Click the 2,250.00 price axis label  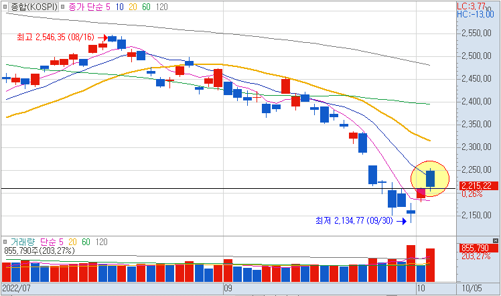coord(477,170)
